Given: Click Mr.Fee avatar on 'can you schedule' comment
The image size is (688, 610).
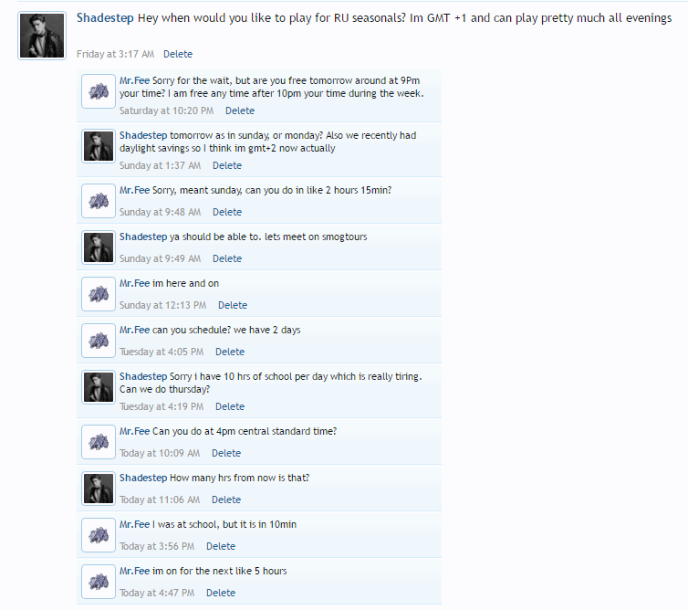Looking at the screenshot, I should coord(99,341).
